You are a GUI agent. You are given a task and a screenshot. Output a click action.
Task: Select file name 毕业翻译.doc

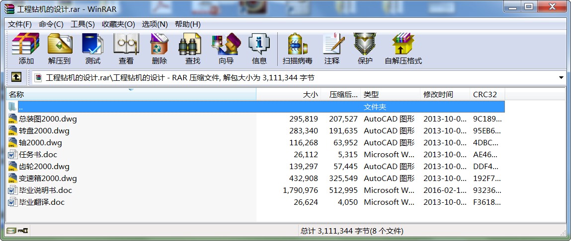(x=42, y=202)
